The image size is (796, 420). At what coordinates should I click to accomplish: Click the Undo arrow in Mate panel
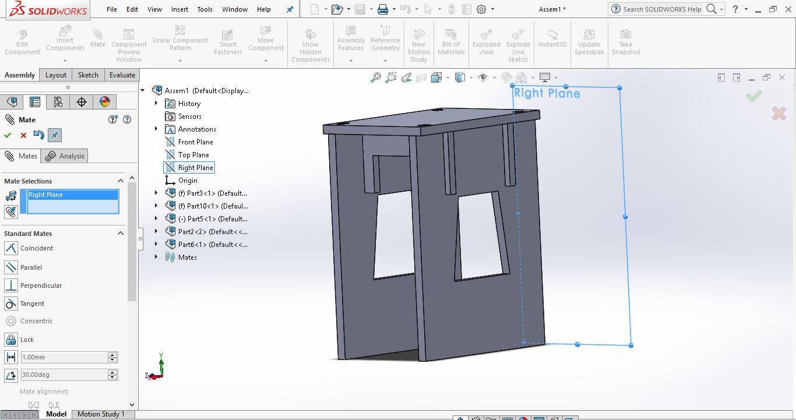[x=38, y=135]
